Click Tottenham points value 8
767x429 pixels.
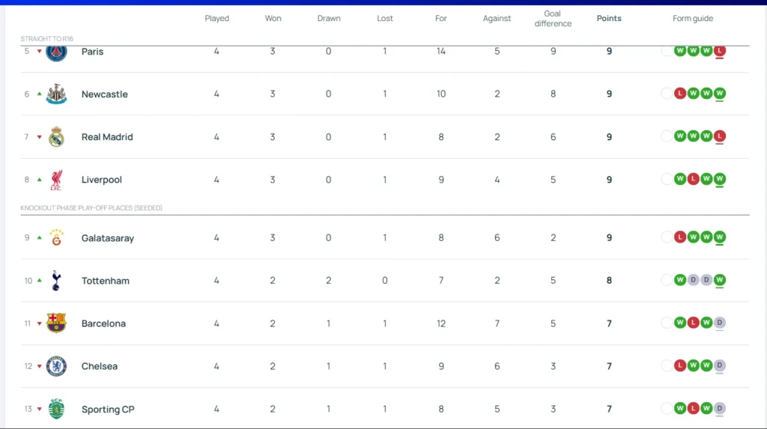click(609, 280)
